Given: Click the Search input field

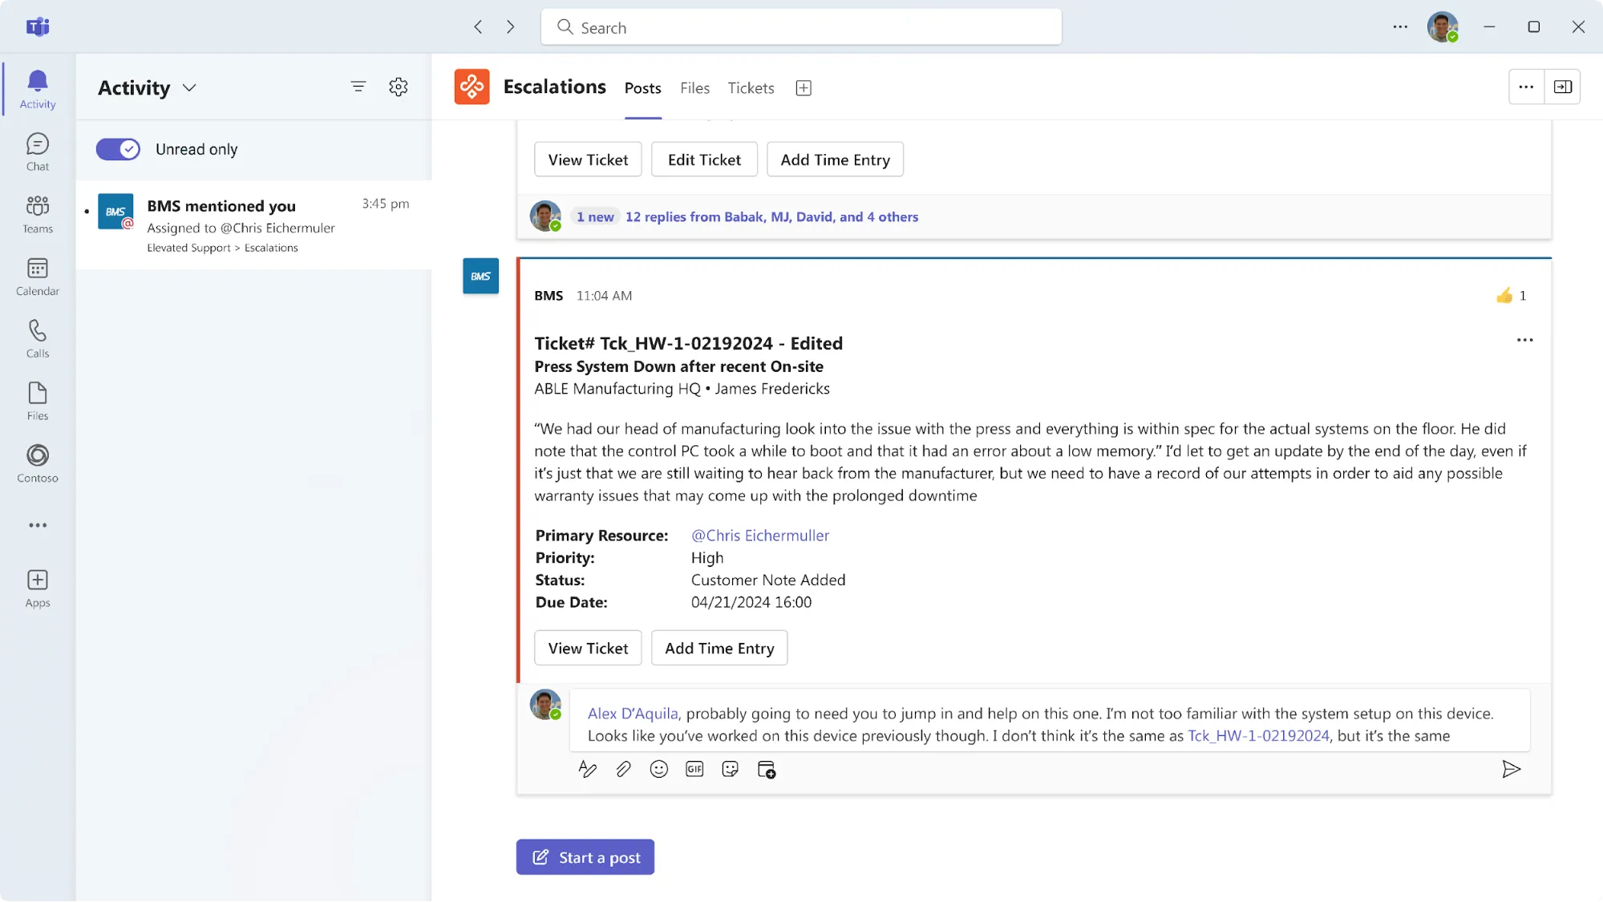Looking at the screenshot, I should pyautogui.click(x=802, y=27).
